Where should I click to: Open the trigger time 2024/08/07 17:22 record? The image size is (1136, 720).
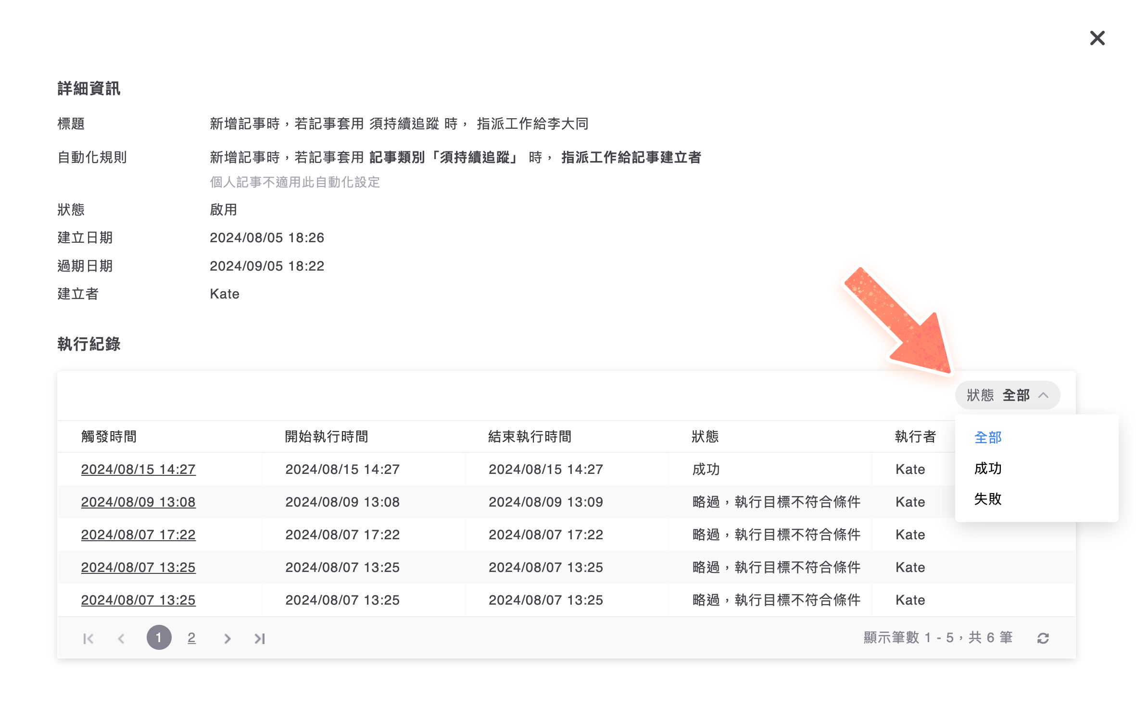[139, 534]
